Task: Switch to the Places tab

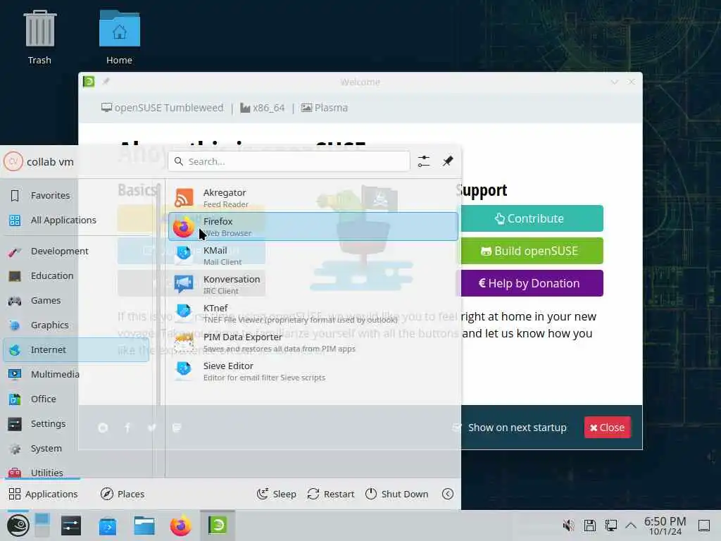Action: click(x=123, y=494)
